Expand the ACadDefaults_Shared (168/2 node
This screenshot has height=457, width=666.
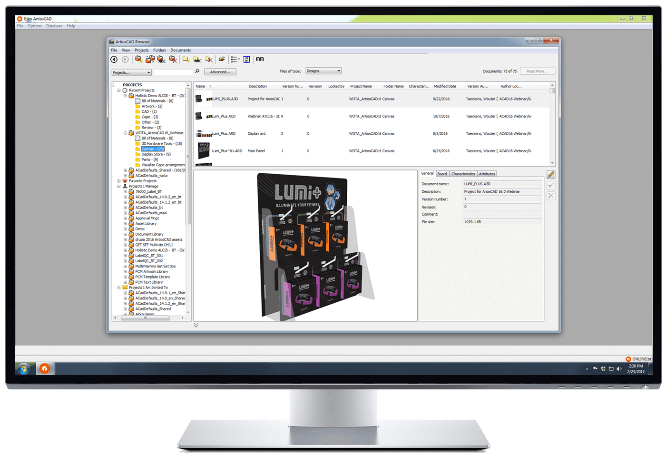[x=125, y=170]
